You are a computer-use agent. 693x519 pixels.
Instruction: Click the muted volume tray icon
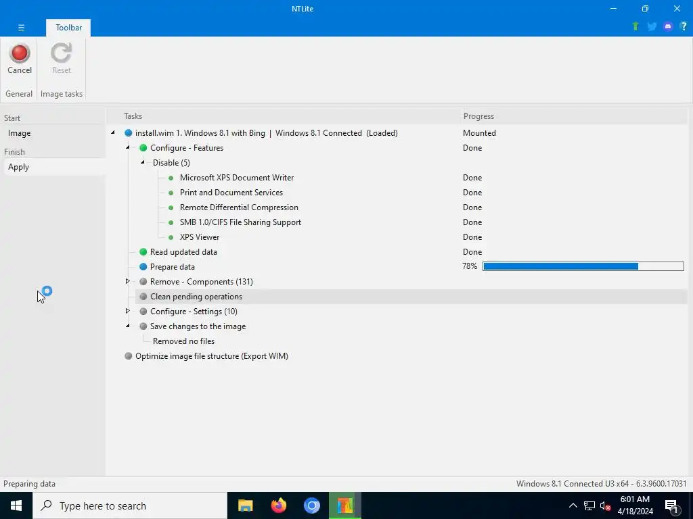point(605,505)
